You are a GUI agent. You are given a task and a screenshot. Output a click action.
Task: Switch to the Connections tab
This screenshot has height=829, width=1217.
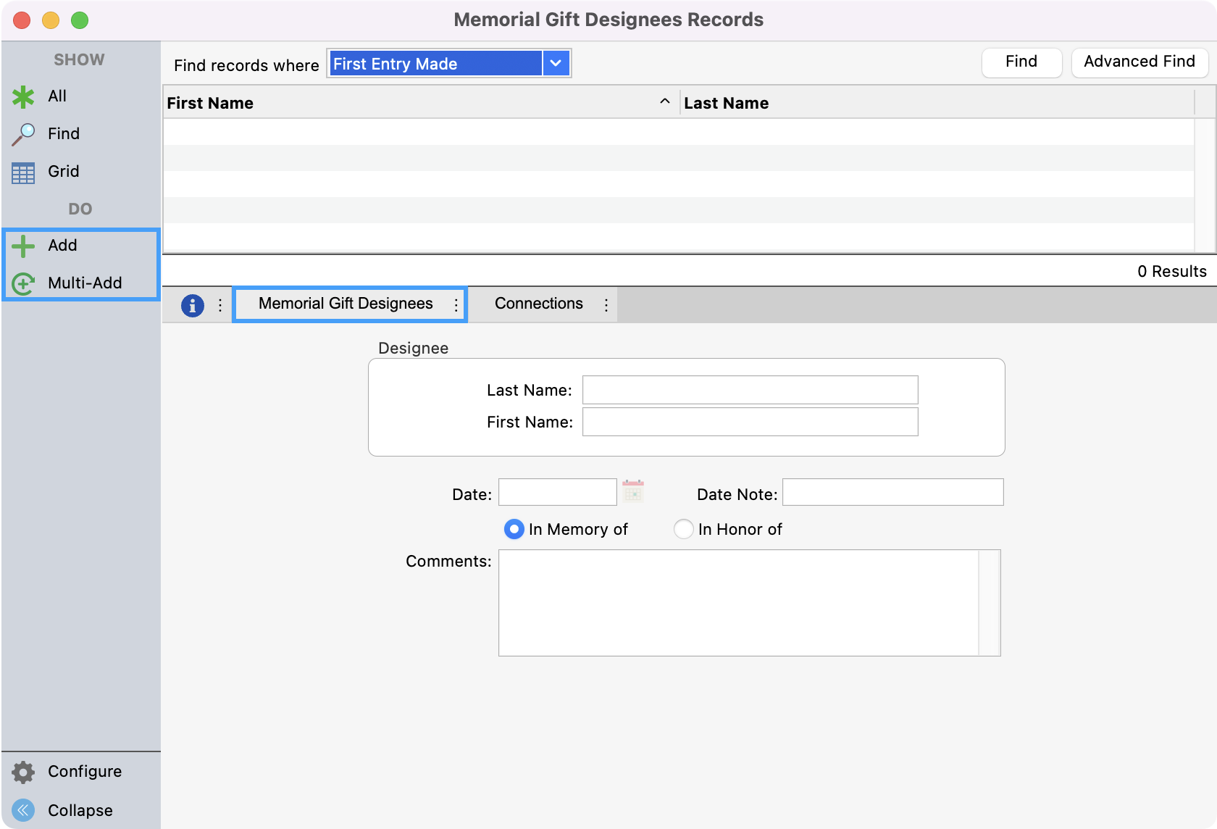[538, 304]
